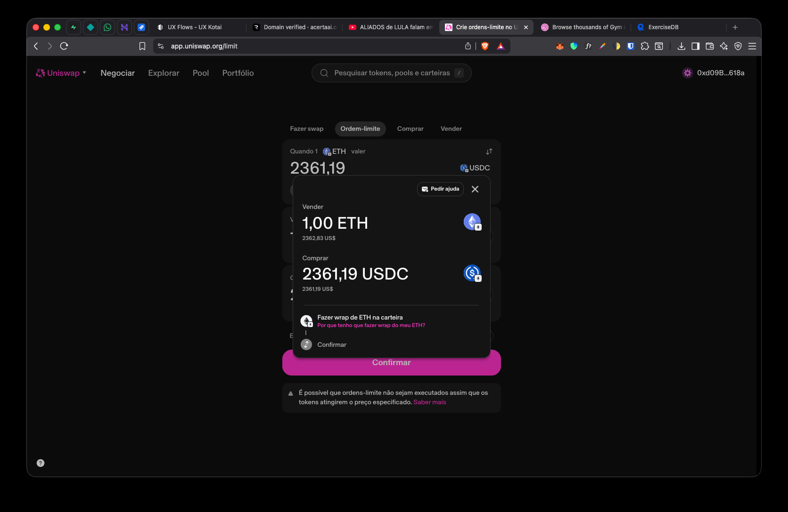Open the wallet 0xd09B...618a account menu

714,73
